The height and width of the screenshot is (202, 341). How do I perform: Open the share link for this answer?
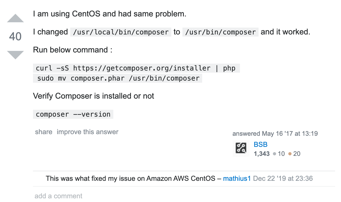pos(44,132)
